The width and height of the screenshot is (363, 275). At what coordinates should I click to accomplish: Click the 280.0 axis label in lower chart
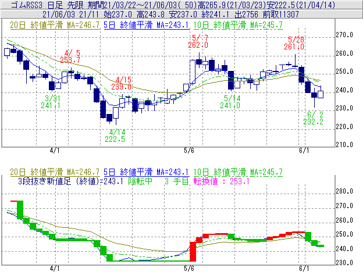tap(344, 191)
